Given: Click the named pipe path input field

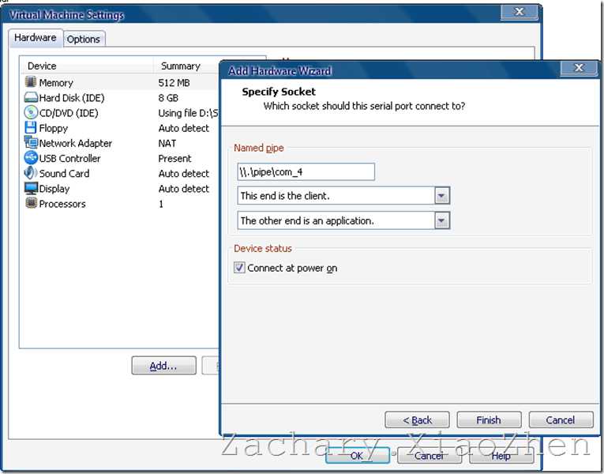Looking at the screenshot, I should (306, 171).
